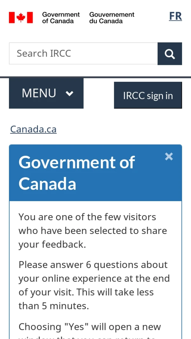Click the search magnifying glass button
The height and width of the screenshot is (339, 191).
(x=170, y=53)
